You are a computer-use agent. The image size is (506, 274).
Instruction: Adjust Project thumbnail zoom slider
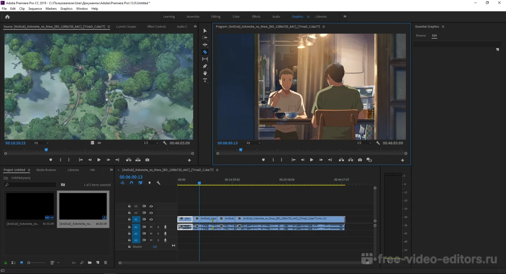click(37, 263)
